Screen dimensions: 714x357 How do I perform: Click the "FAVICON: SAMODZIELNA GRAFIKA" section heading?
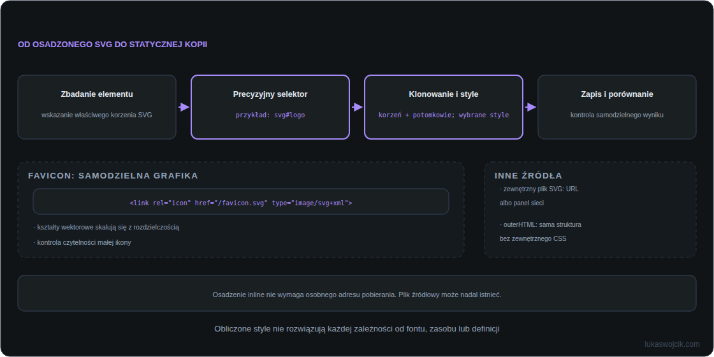point(113,176)
